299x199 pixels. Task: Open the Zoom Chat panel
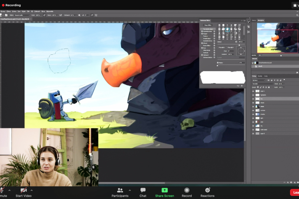[143, 190]
